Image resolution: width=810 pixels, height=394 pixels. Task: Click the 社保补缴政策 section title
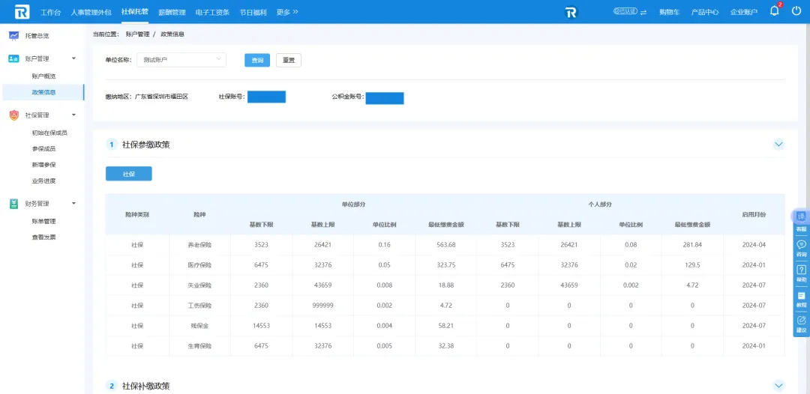click(145, 386)
